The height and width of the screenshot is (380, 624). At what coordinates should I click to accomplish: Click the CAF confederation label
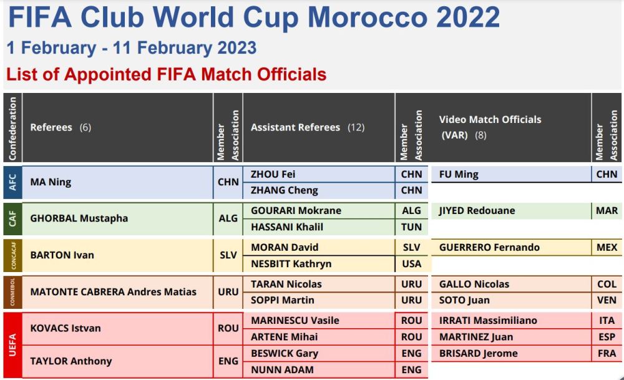12,218
